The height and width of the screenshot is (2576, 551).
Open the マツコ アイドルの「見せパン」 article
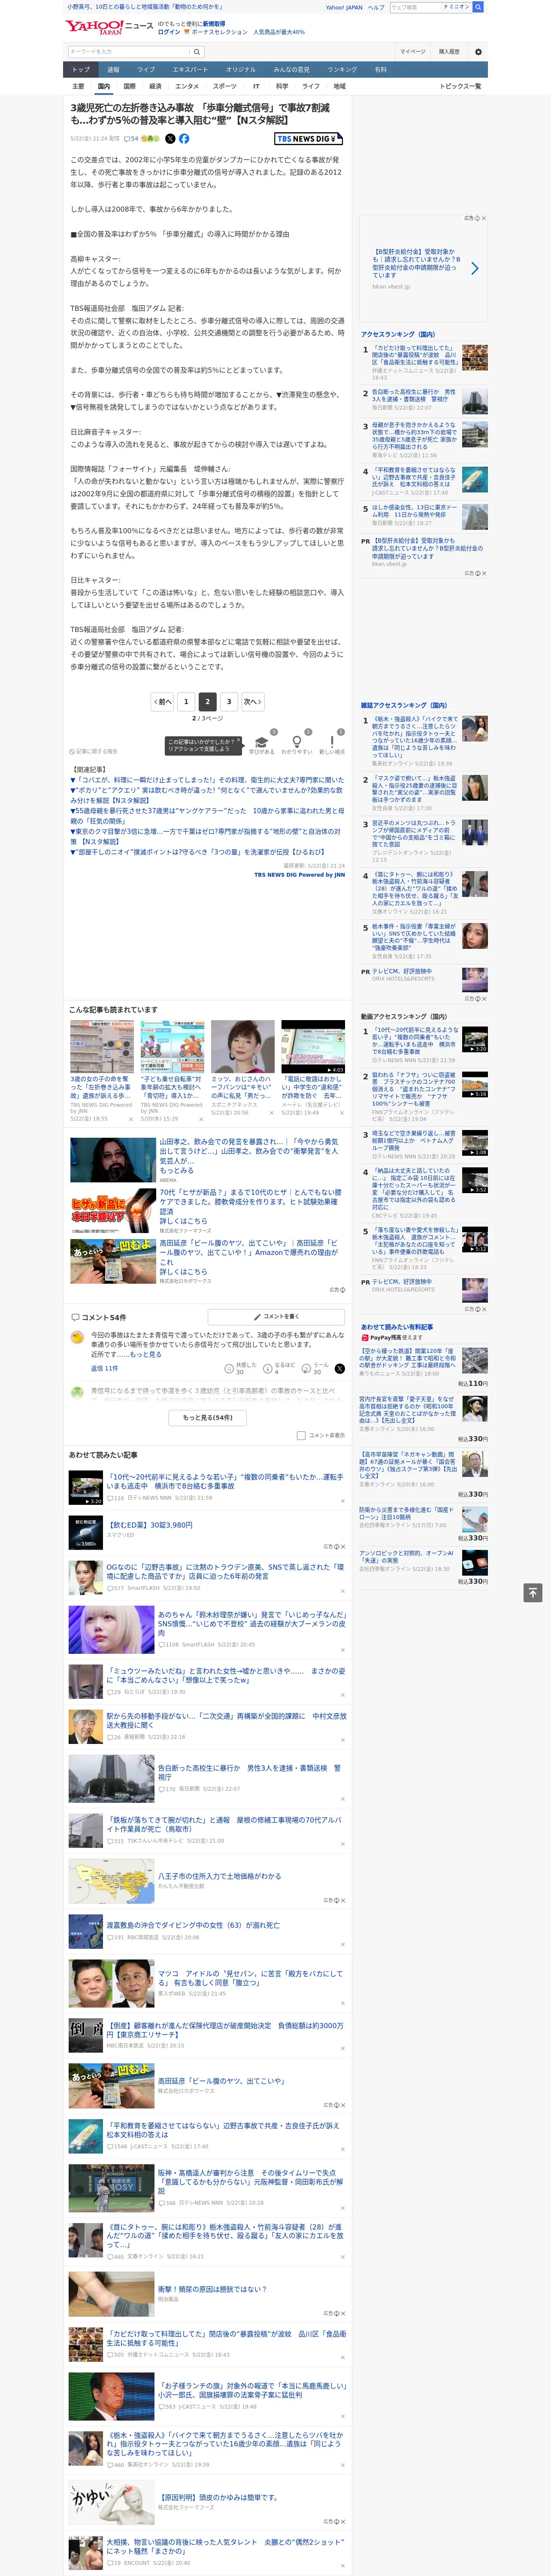tap(251, 1978)
